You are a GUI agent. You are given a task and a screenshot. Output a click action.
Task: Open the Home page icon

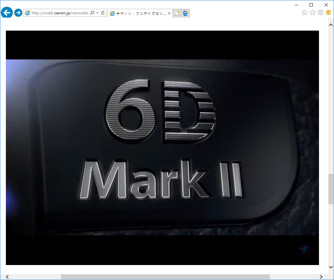[305, 13]
